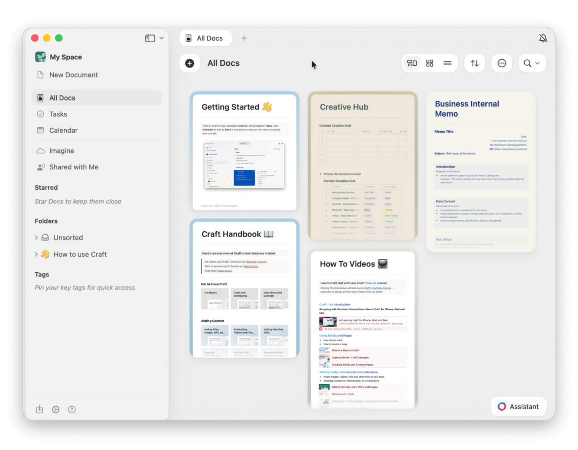Select the How to use Craft wave icon
This screenshot has width=578, height=450.
click(45, 254)
